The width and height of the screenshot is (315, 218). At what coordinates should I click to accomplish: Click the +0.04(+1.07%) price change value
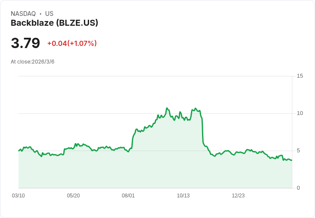[x=72, y=43]
